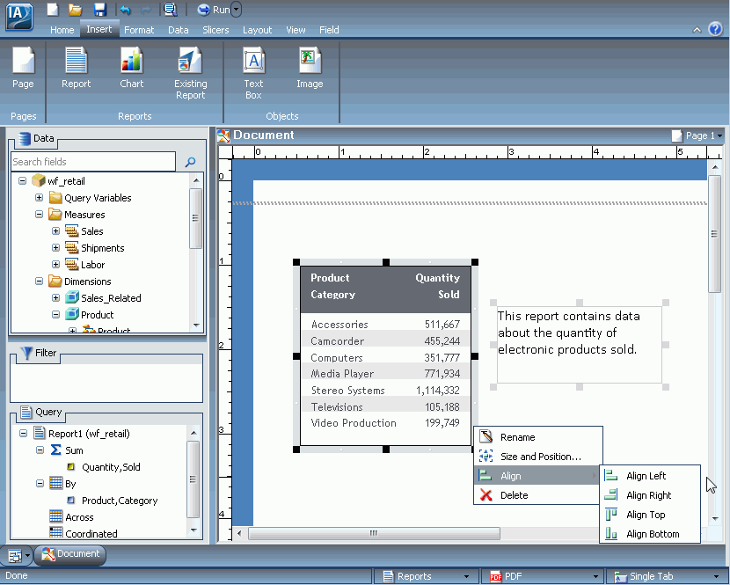Expand the Query Variables folder
Image resolution: width=730 pixels, height=585 pixels.
tap(39, 197)
